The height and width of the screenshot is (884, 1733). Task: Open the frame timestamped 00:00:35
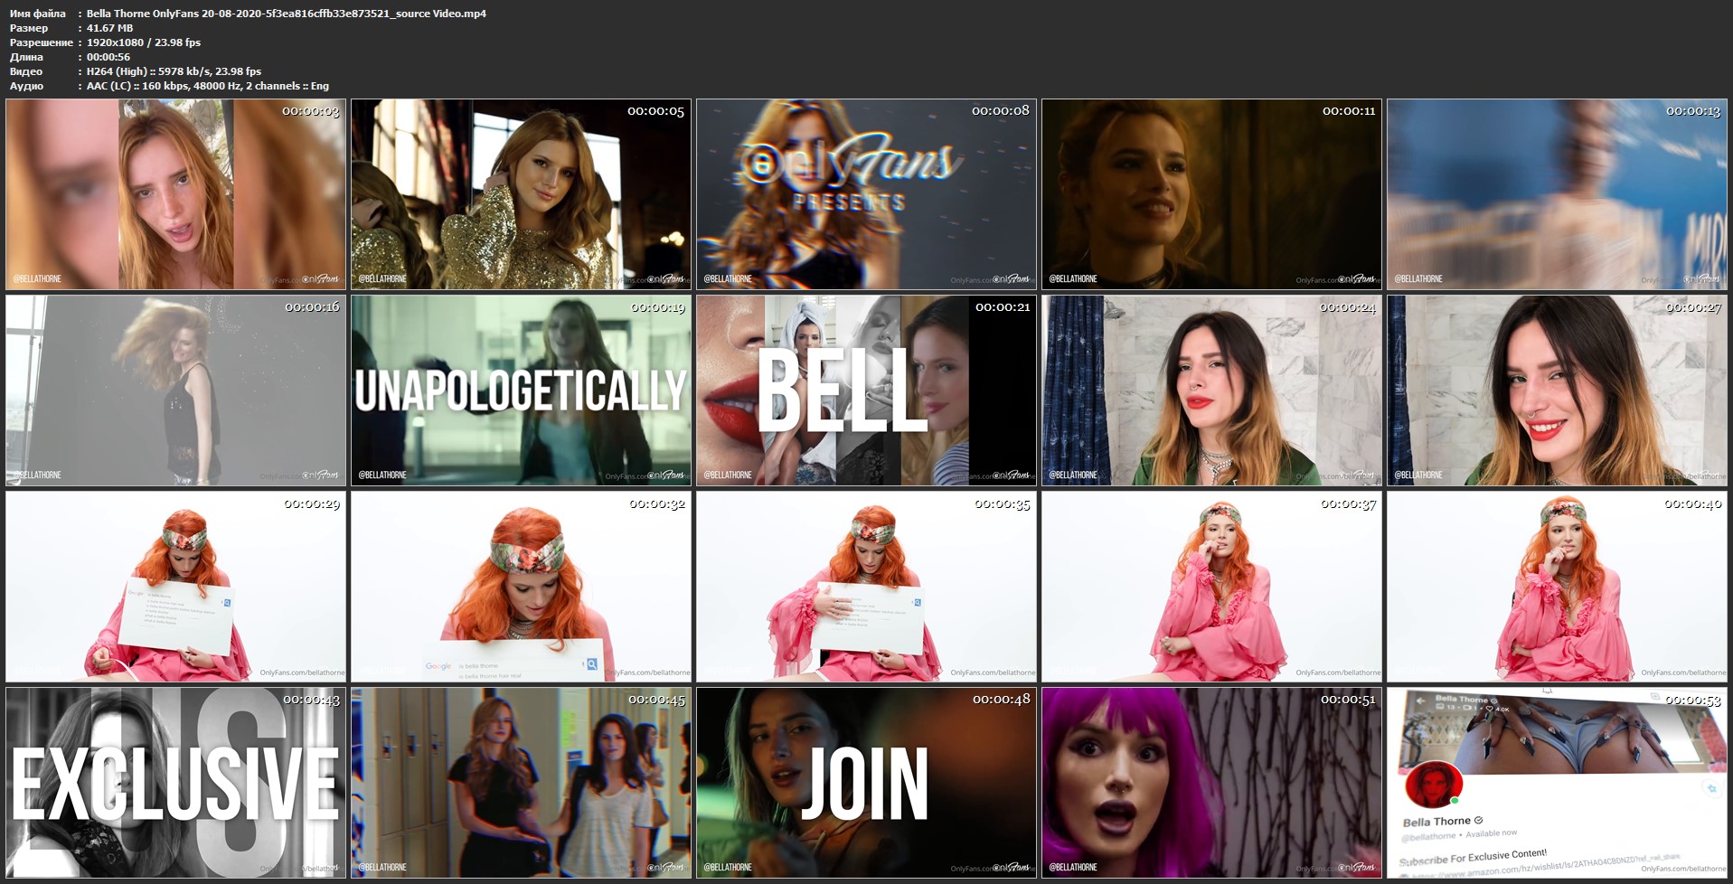click(x=866, y=587)
